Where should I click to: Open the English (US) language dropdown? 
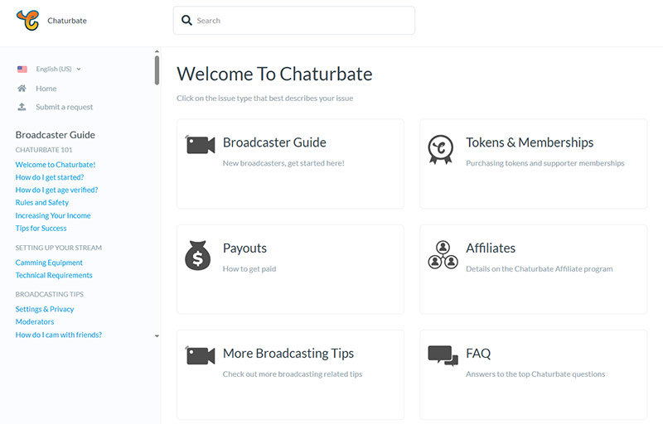(58, 69)
